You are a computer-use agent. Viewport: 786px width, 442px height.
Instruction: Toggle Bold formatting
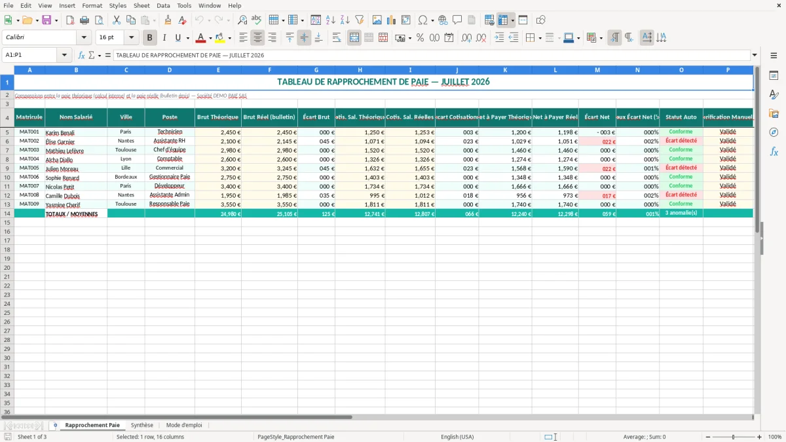pyautogui.click(x=150, y=38)
